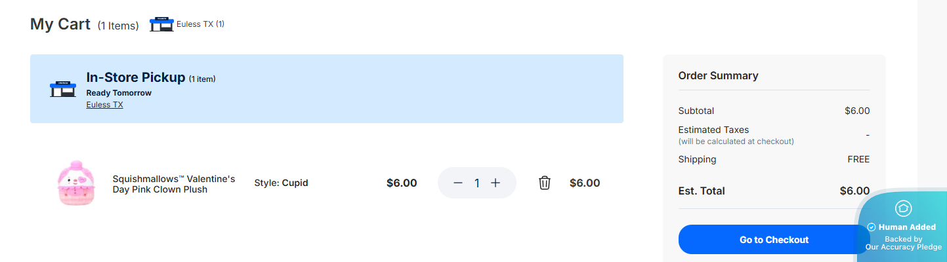The image size is (947, 262).
Task: Click the checkmark icon beside Human Added
Action: 872,227
